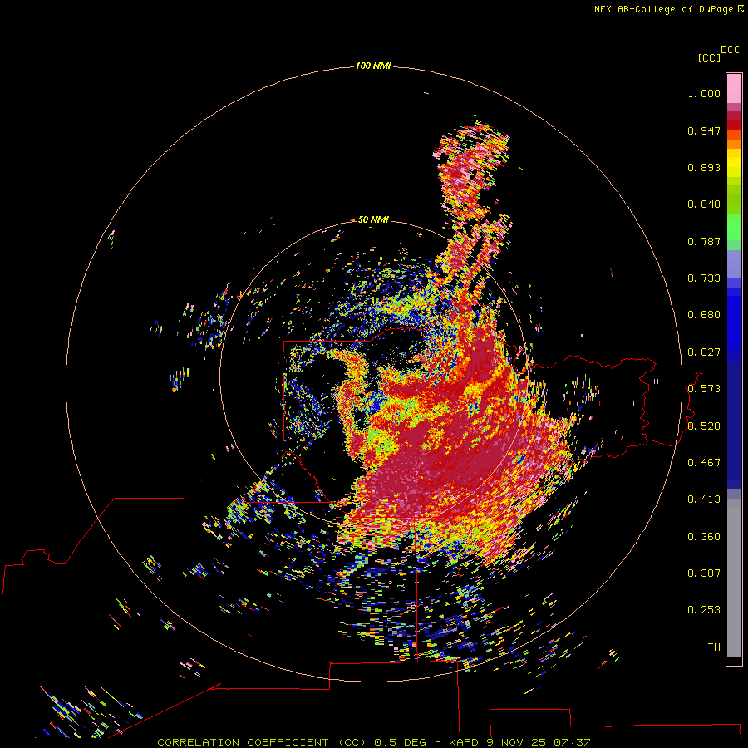Click the 9 NOV 25 date text

pos(516,742)
